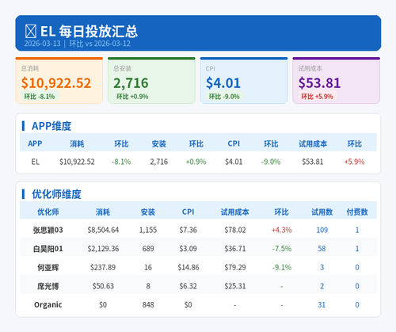Click -9.1% change for 何亚辉

pos(282,268)
